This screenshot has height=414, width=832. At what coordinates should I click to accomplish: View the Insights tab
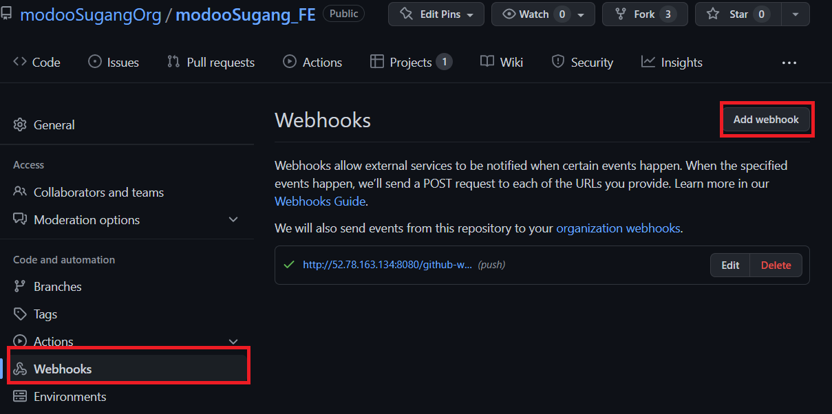point(672,62)
